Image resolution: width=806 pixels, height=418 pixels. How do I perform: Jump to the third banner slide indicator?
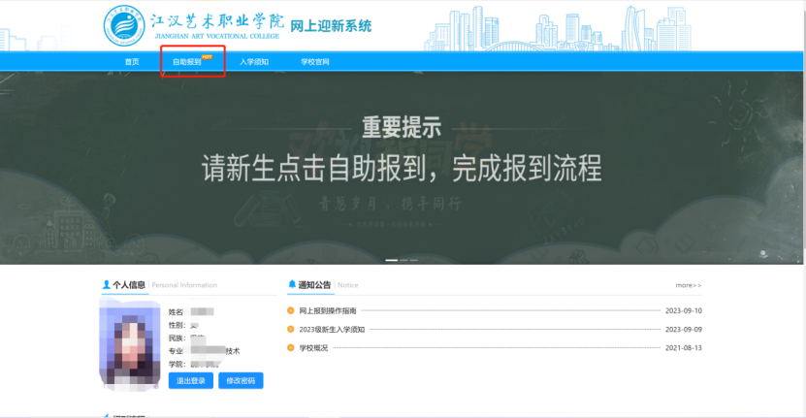[414, 260]
